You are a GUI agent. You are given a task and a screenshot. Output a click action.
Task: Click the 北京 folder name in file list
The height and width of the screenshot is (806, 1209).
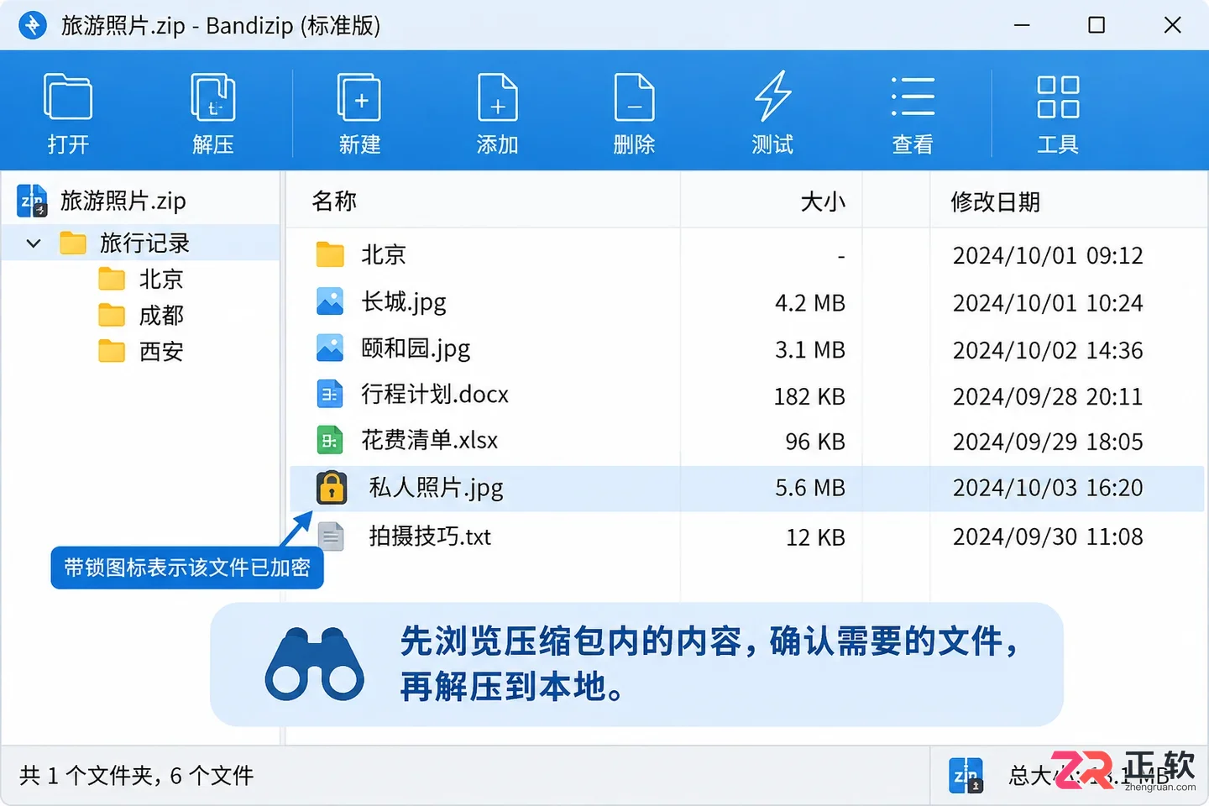384,254
